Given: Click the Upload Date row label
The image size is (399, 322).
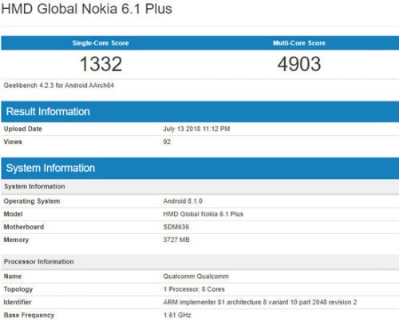Looking at the screenshot, I should coord(23,129).
